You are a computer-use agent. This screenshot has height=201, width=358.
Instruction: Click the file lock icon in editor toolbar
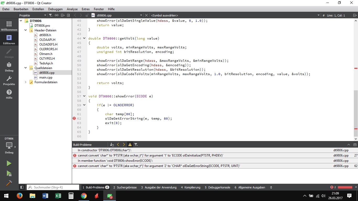click(x=87, y=15)
